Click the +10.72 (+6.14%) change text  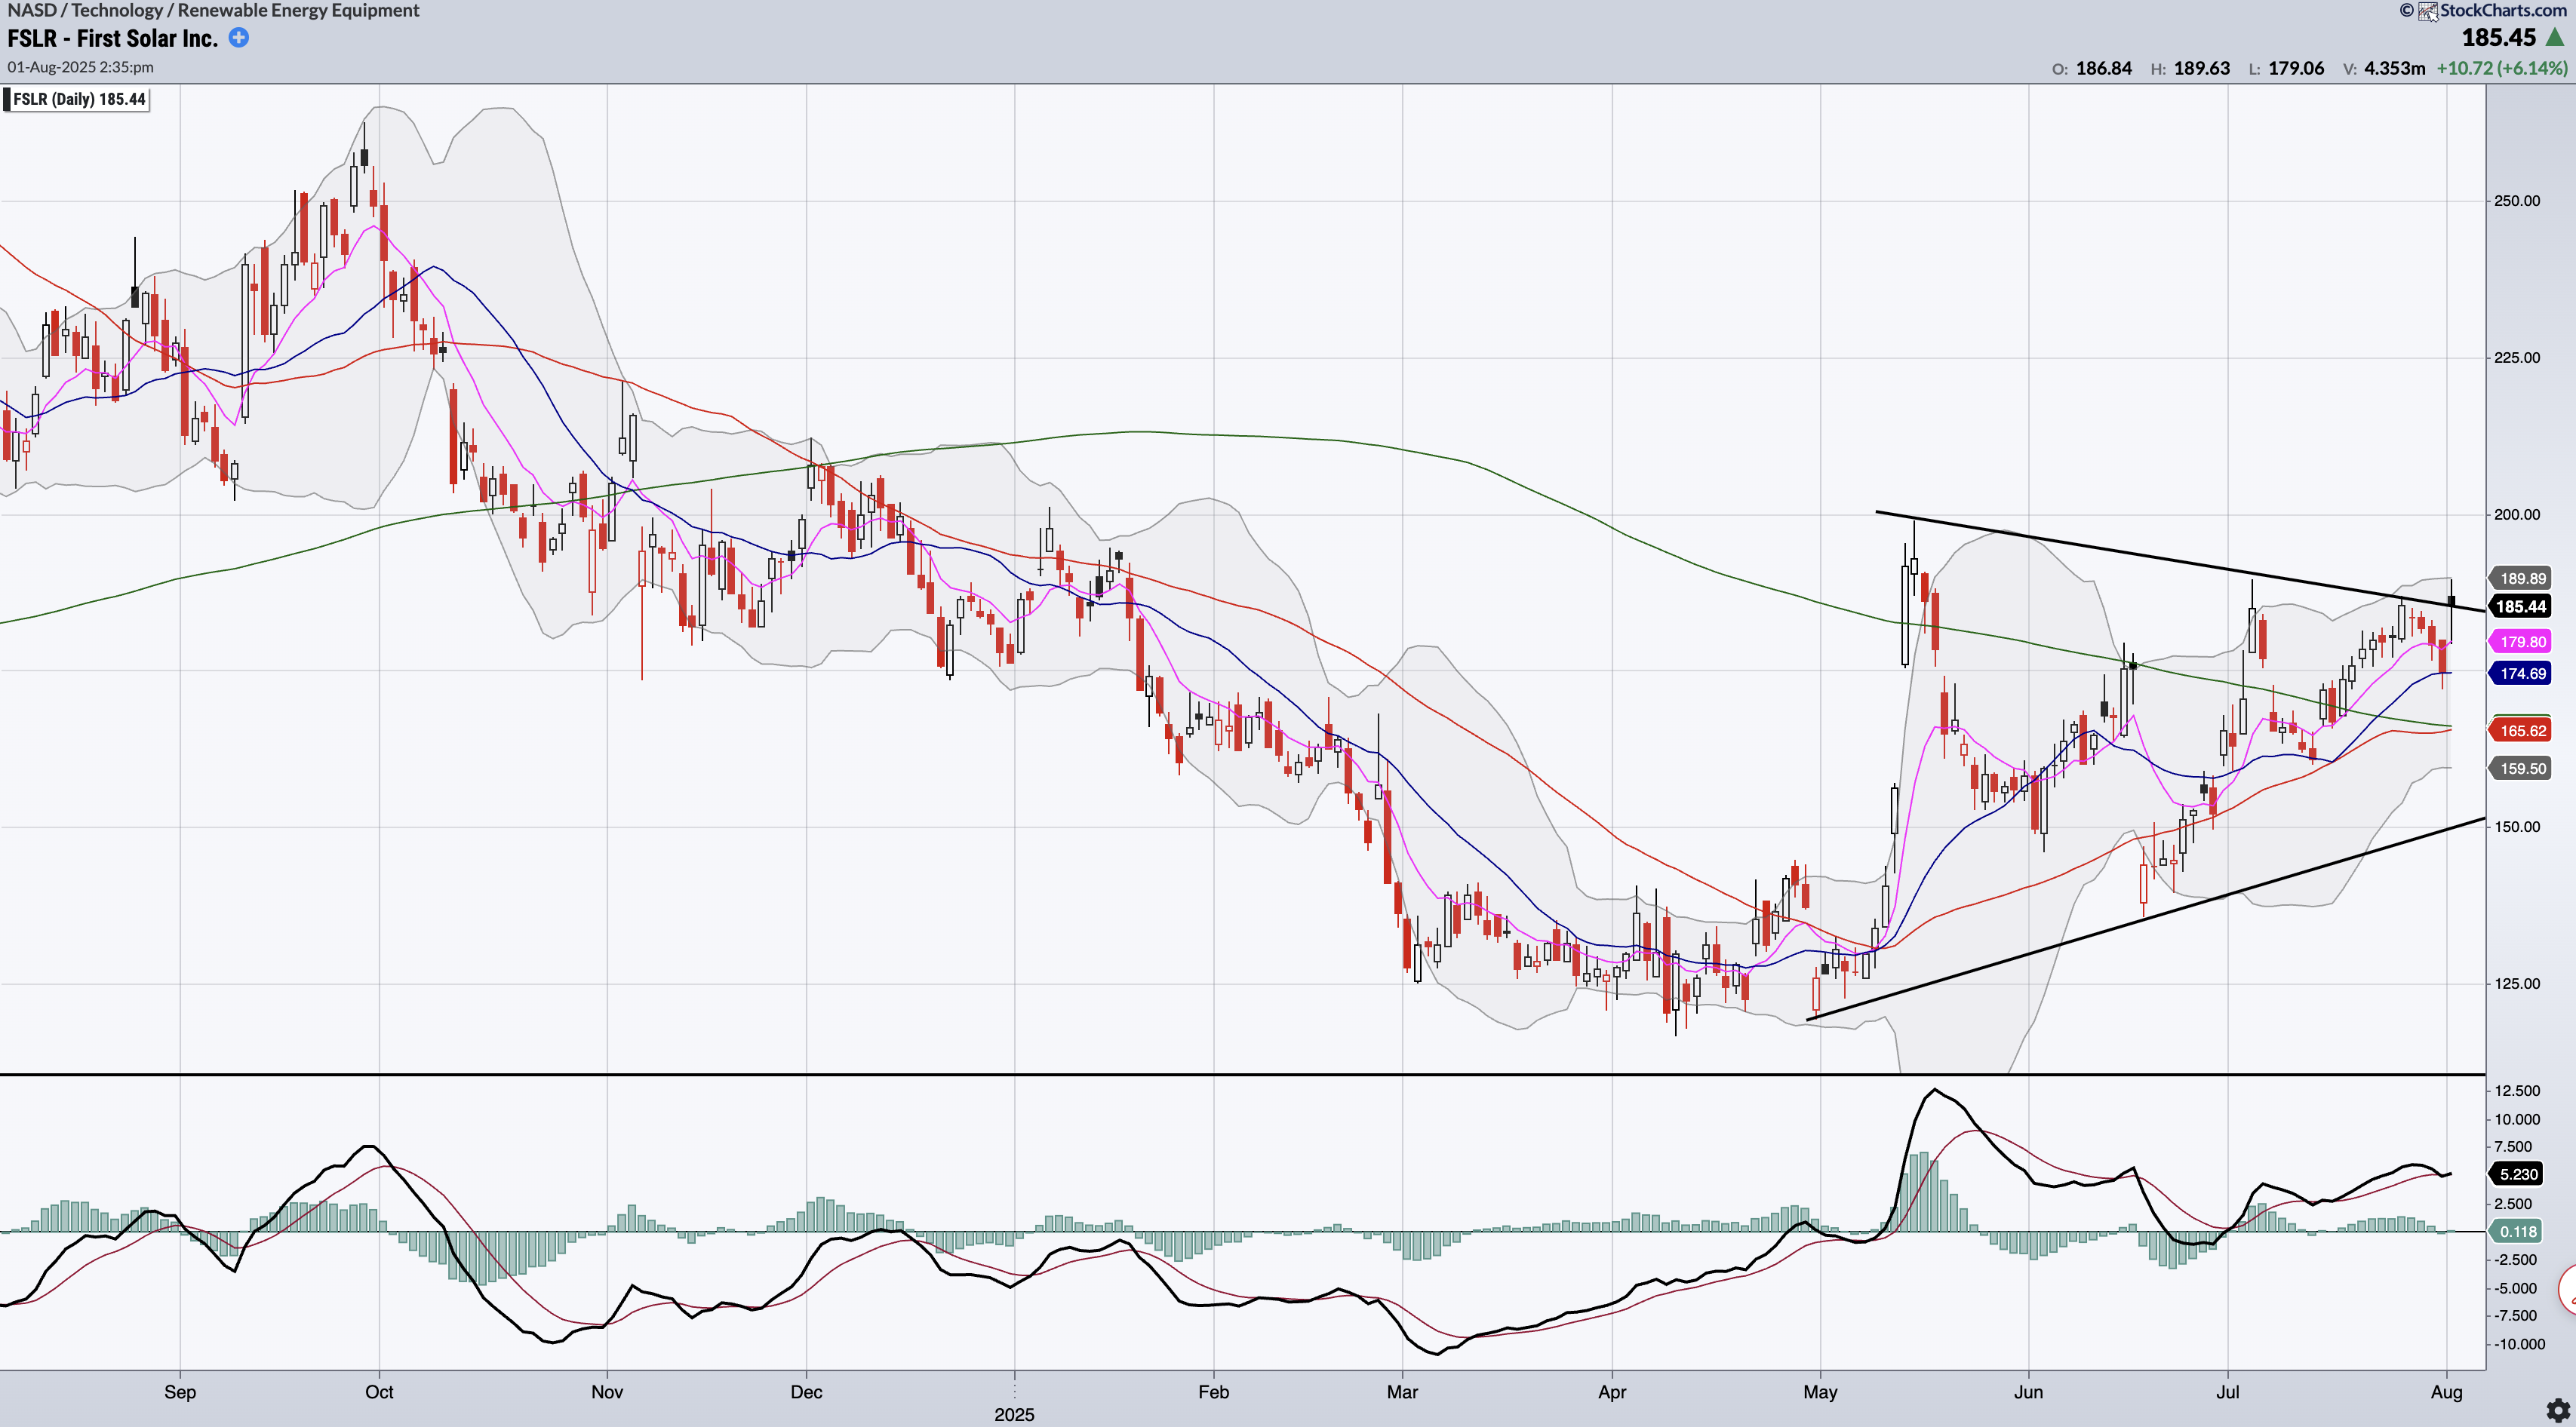2501,68
